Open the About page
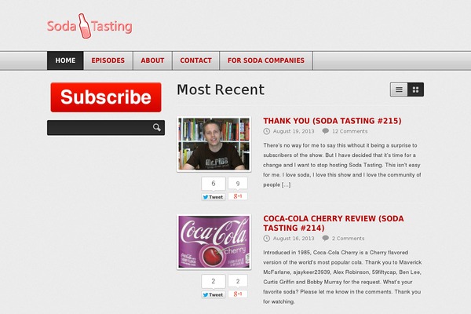Viewport: 471px width, 314px height. click(152, 60)
